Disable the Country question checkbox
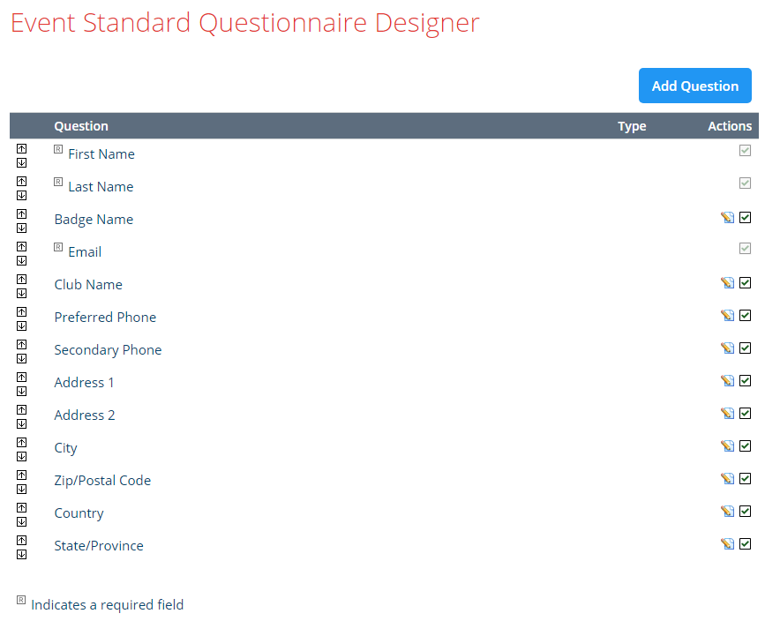The height and width of the screenshot is (621, 765). coord(745,512)
